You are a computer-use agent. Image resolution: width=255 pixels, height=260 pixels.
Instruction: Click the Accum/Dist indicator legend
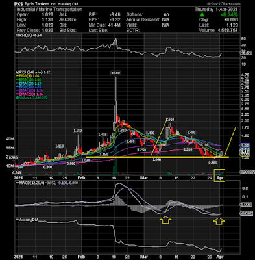pyautogui.click(x=27, y=220)
